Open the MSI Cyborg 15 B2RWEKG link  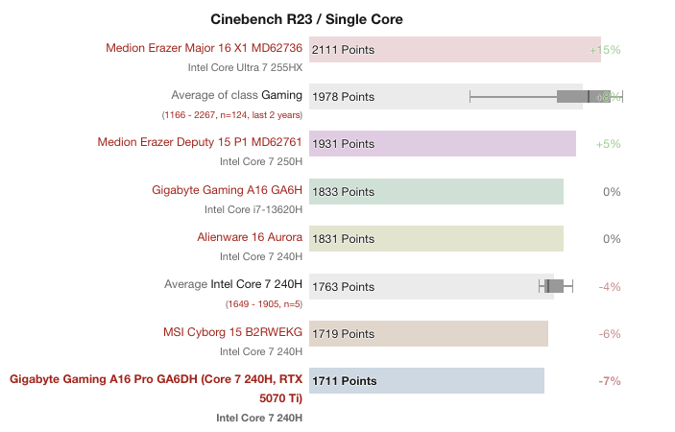click(233, 332)
